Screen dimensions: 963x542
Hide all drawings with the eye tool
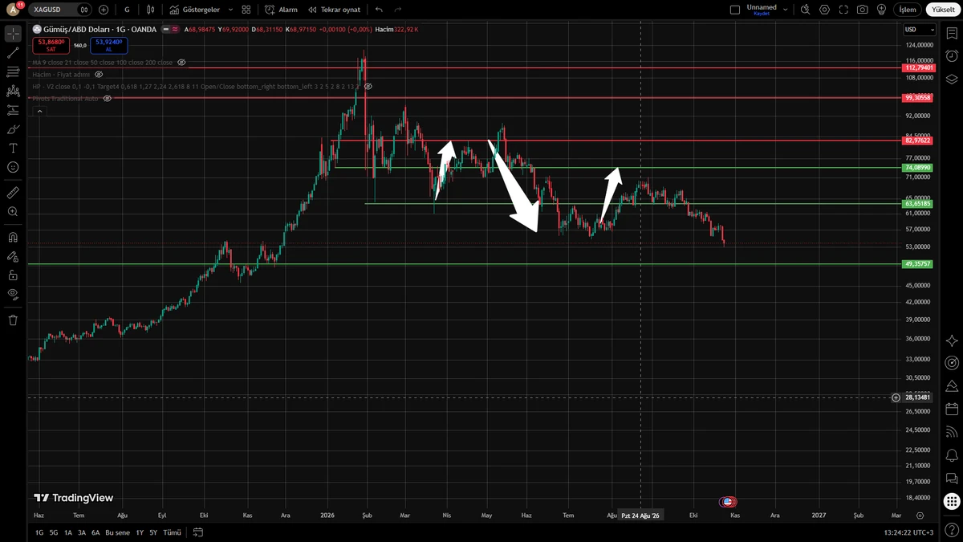[x=13, y=294]
